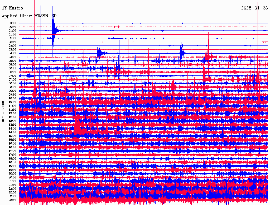270x205 pixels.
Task: Click the 17:00 time row label
Action: tap(12, 151)
